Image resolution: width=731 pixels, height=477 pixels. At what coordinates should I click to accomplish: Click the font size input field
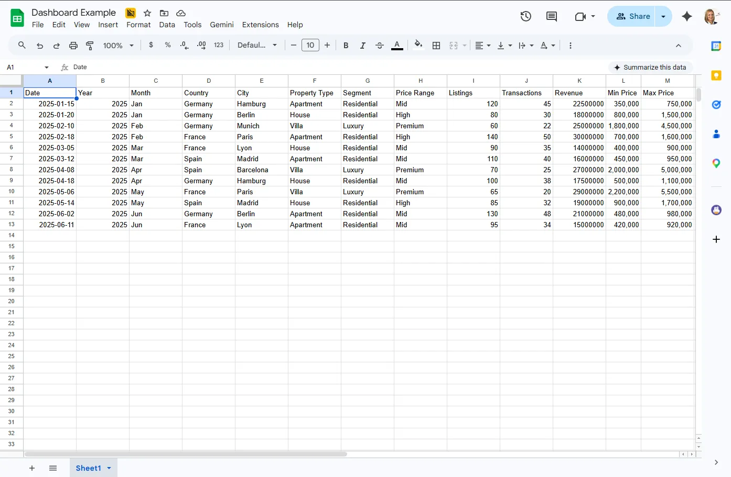[310, 45]
